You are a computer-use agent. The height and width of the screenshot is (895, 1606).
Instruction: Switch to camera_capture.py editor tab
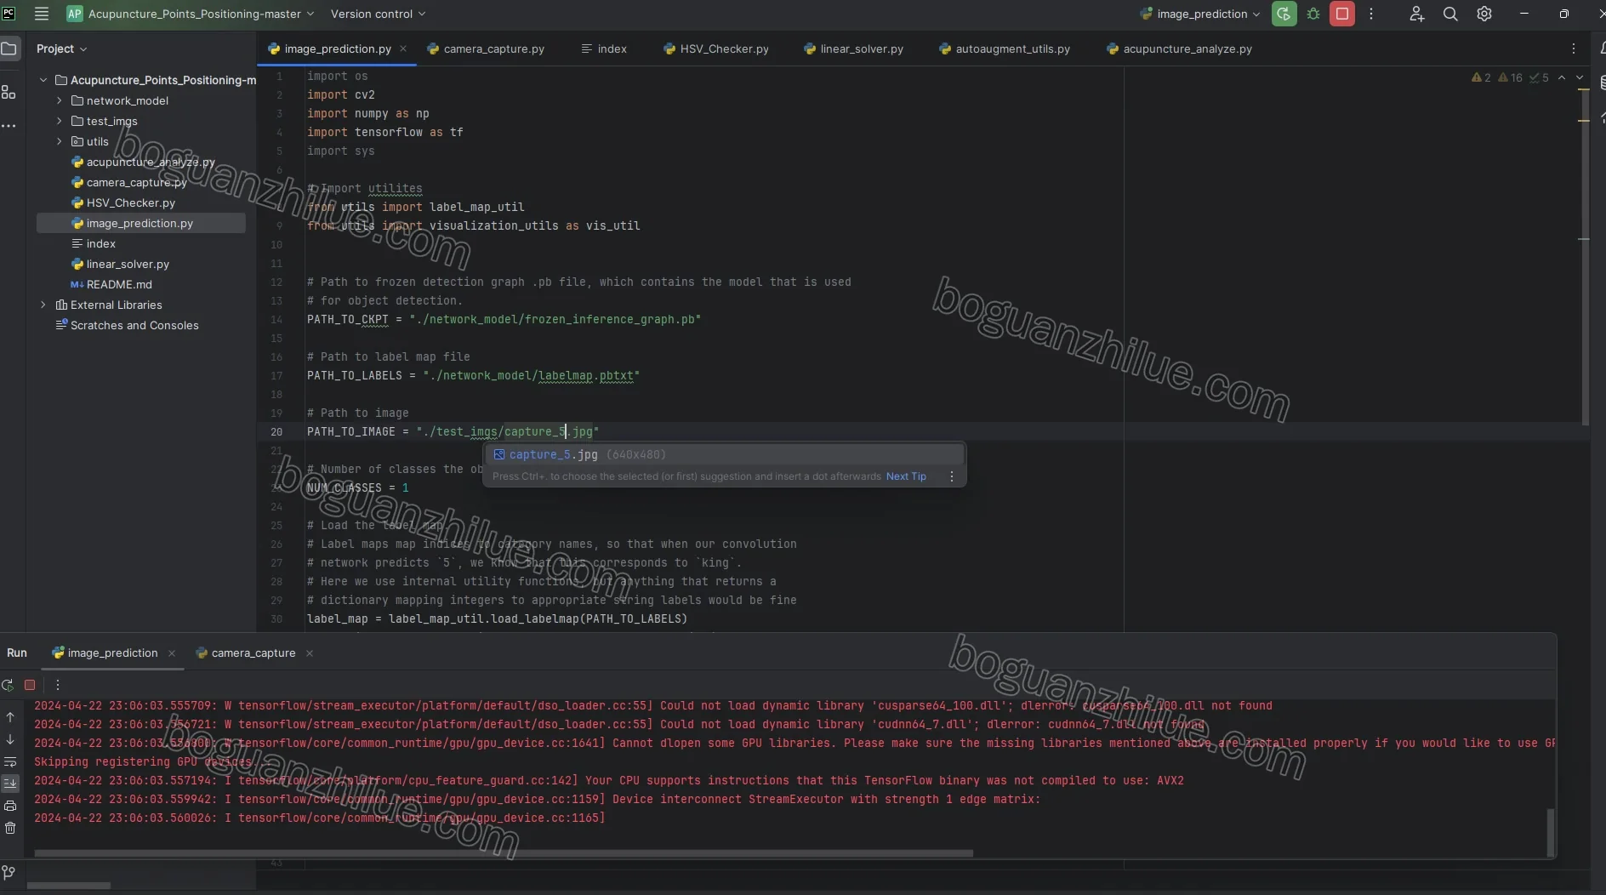486,48
